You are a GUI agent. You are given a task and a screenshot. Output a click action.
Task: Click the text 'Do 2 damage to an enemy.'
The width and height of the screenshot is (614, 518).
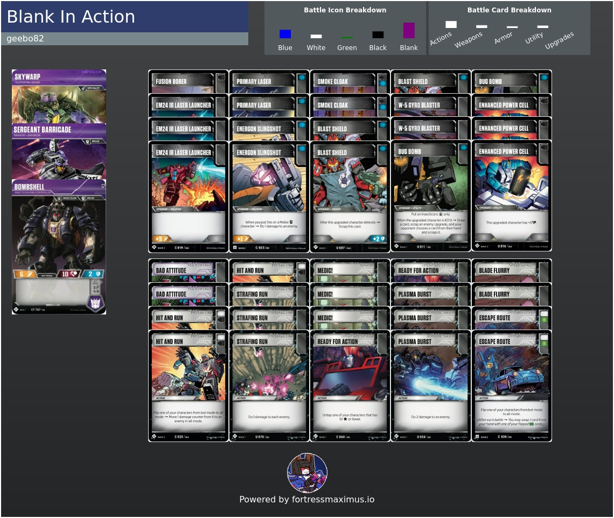[x=431, y=417]
